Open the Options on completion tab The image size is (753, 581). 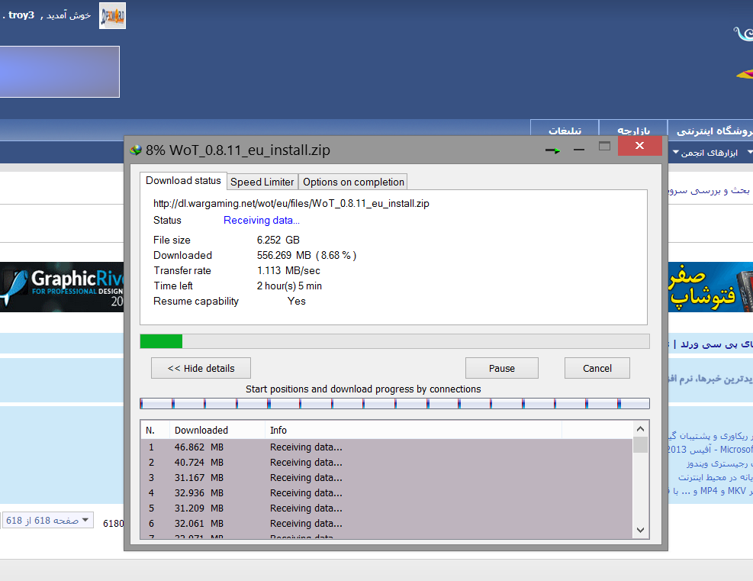click(x=353, y=182)
